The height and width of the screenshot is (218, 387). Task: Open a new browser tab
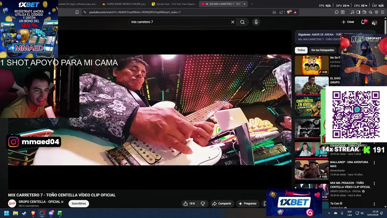252,4
